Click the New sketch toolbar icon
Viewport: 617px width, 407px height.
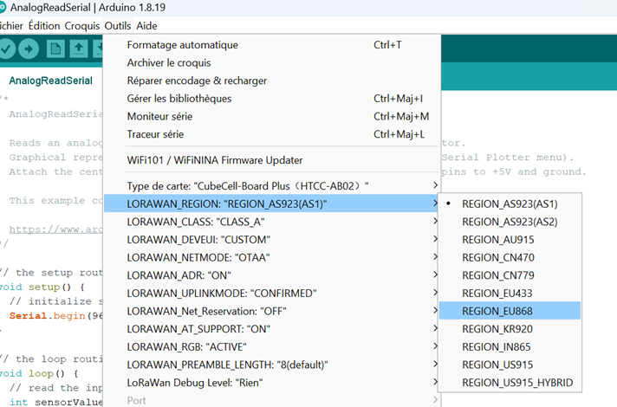coord(55,49)
